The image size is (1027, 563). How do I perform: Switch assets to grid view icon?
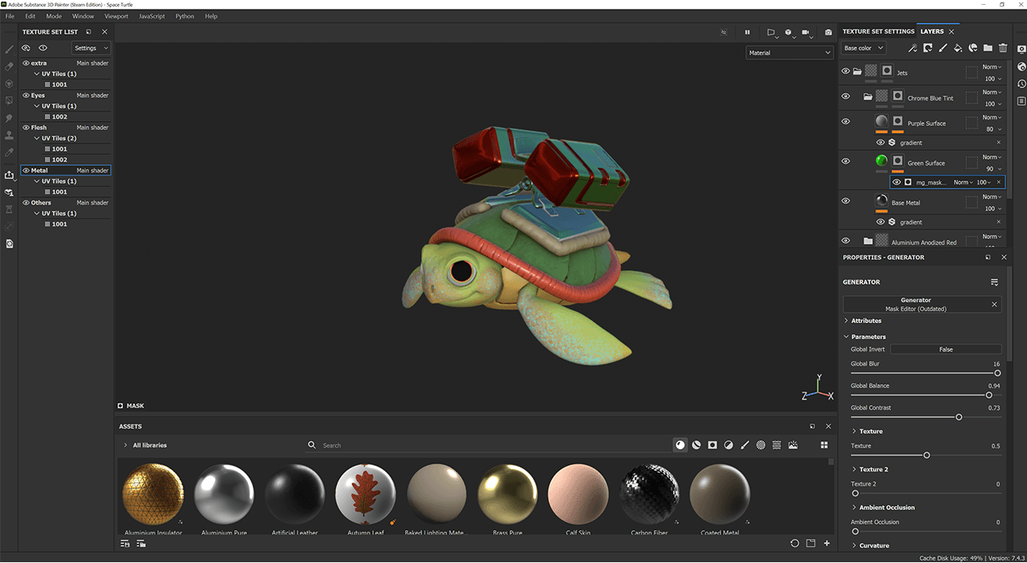point(824,445)
